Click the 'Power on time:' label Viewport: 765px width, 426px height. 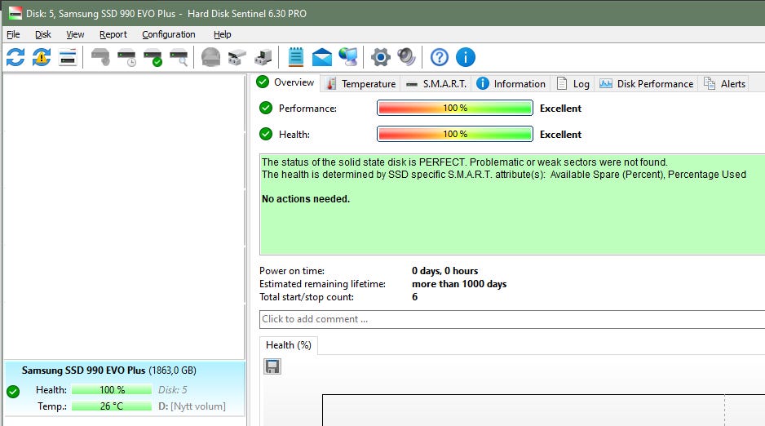pos(292,271)
